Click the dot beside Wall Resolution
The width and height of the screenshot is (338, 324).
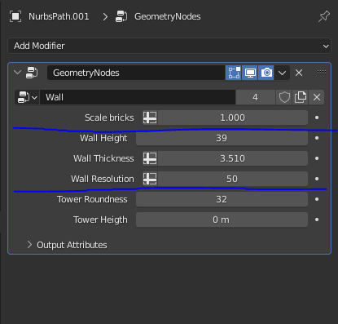(317, 179)
